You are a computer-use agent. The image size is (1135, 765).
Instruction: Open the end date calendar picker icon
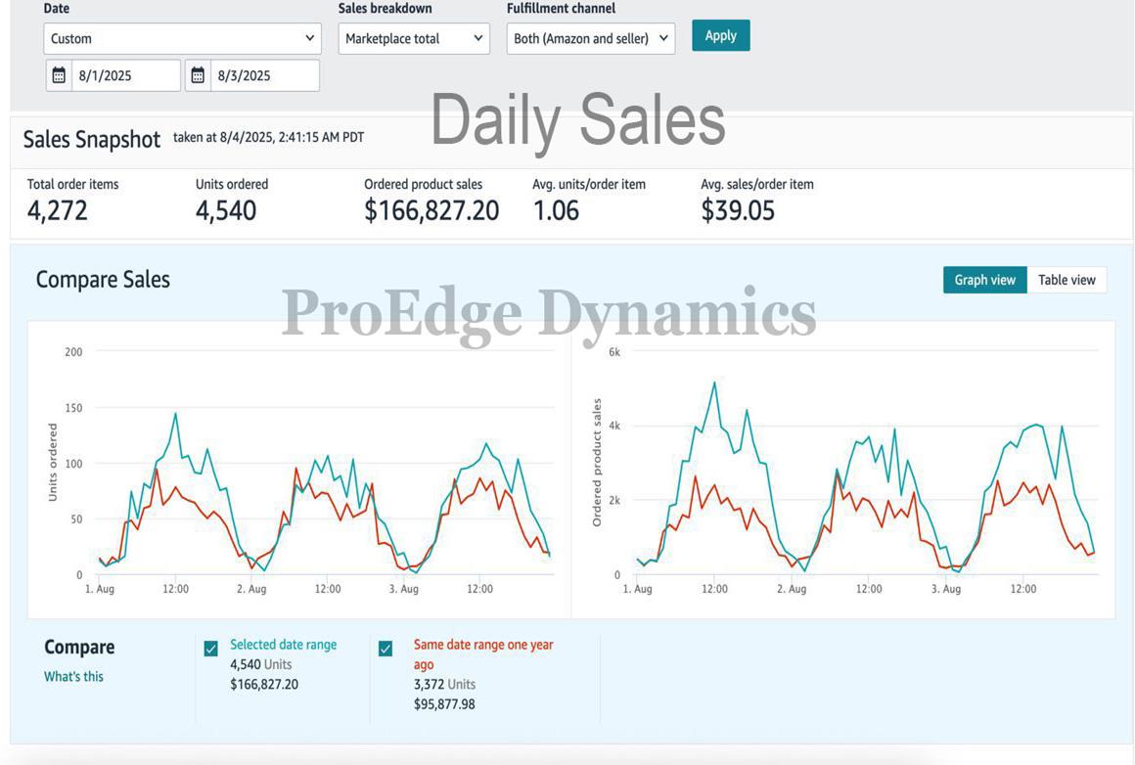tap(198, 75)
